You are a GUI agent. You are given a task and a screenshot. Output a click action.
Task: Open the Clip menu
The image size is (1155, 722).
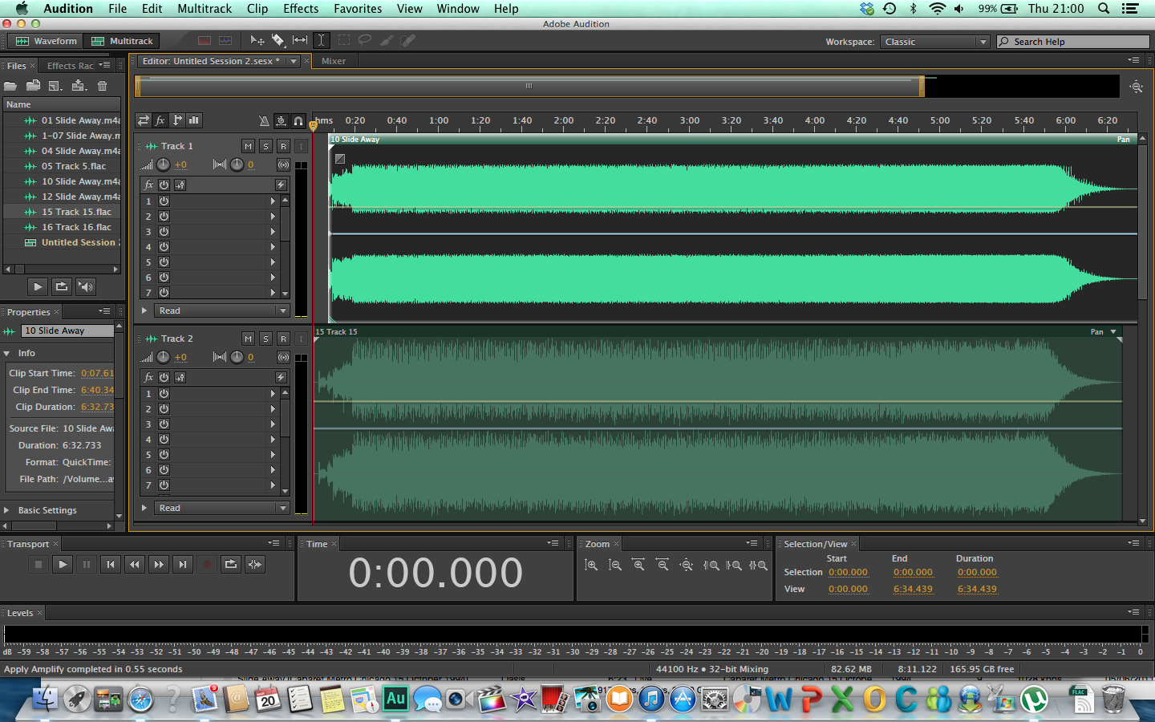pyautogui.click(x=257, y=9)
